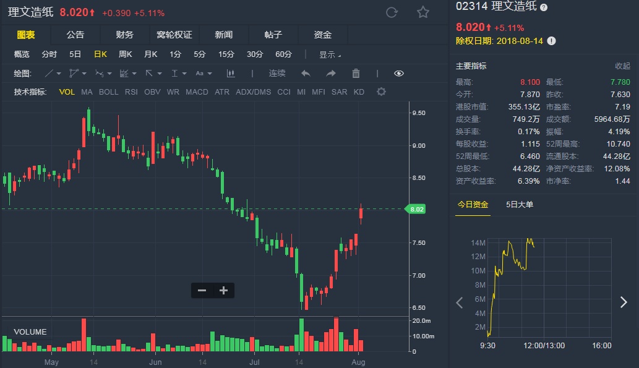Image resolution: width=639 pixels, height=368 pixels.
Task: Open the 5日大单 tab
Action: coord(520,204)
